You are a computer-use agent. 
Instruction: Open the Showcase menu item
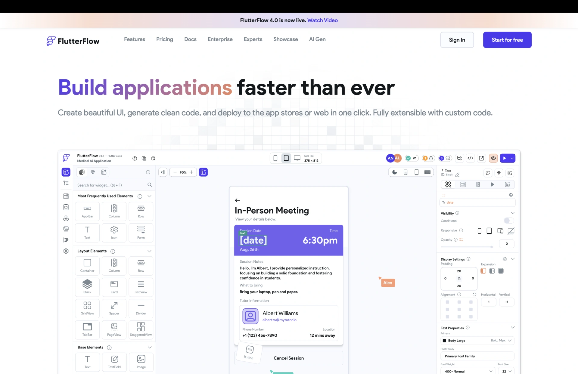pyautogui.click(x=285, y=39)
